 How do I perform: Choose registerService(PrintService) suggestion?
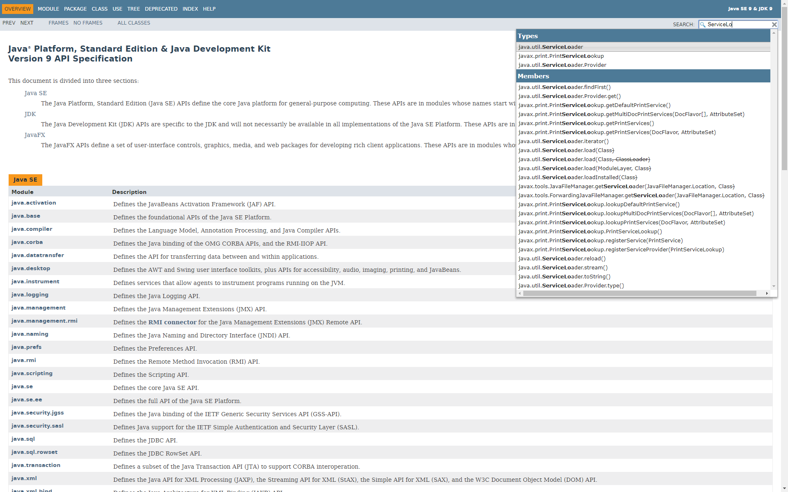click(x=643, y=240)
